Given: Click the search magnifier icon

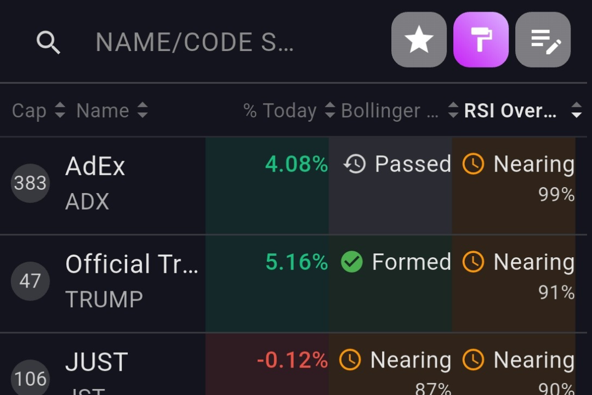Looking at the screenshot, I should pos(48,42).
